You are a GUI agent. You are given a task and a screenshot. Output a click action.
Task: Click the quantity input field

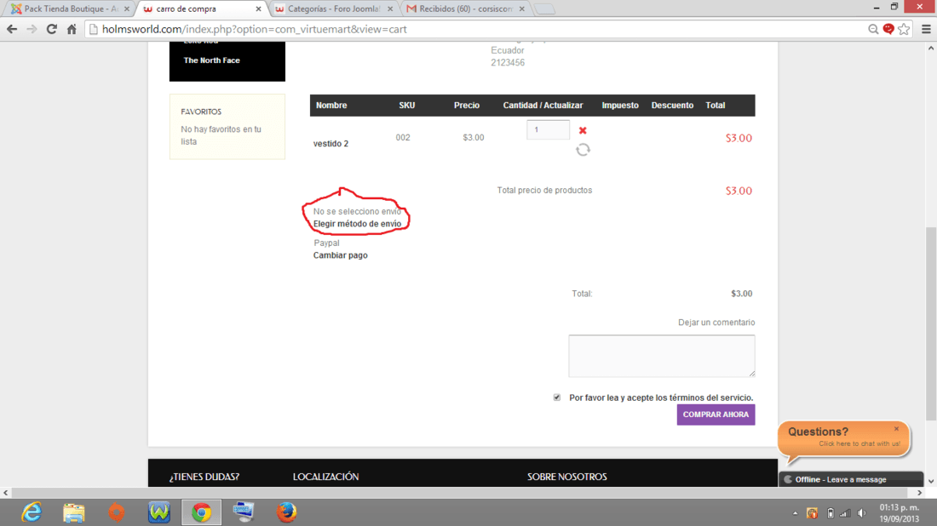point(548,129)
